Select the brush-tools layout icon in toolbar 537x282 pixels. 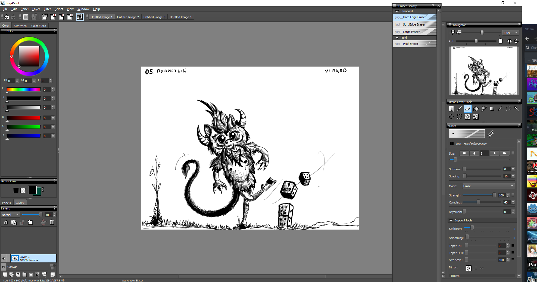80,17
